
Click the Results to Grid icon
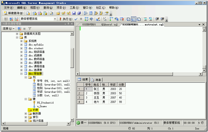pyautogui.click(x=134, y=19)
